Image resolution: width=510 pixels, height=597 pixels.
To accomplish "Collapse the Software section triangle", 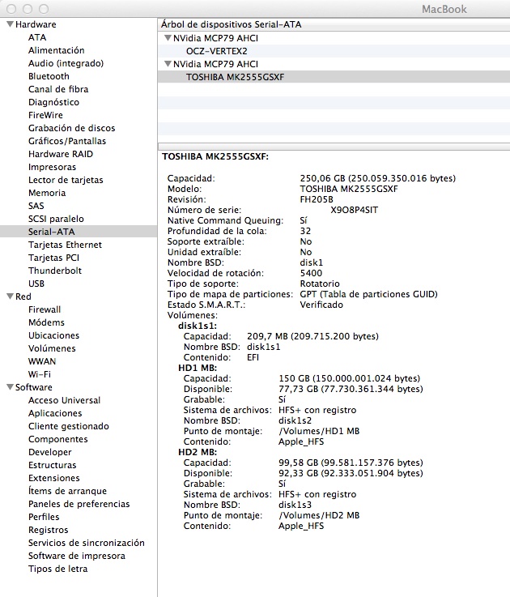I will coord(9,387).
